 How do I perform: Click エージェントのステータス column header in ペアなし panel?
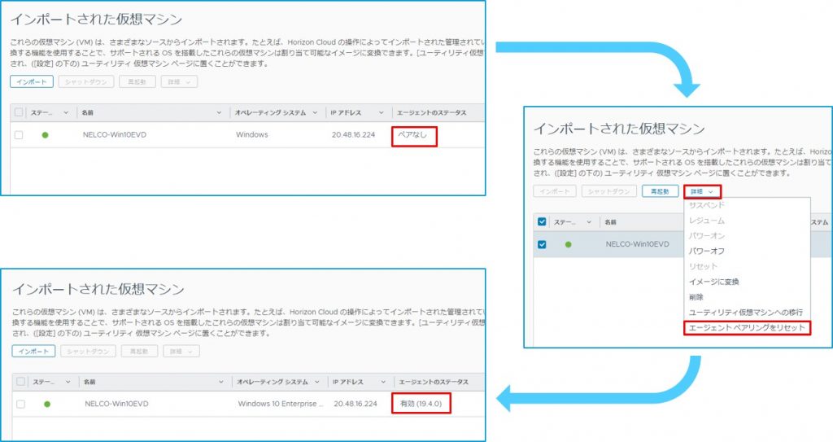point(431,113)
